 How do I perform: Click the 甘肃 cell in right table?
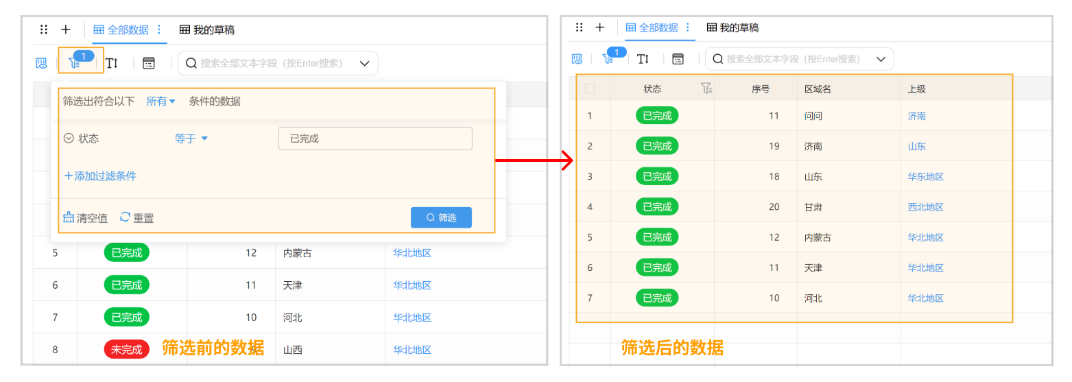[813, 206]
